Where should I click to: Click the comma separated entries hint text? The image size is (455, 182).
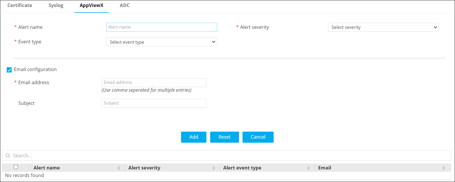(146, 90)
